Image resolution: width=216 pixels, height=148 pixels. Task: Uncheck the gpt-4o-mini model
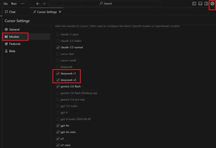tap(58, 132)
